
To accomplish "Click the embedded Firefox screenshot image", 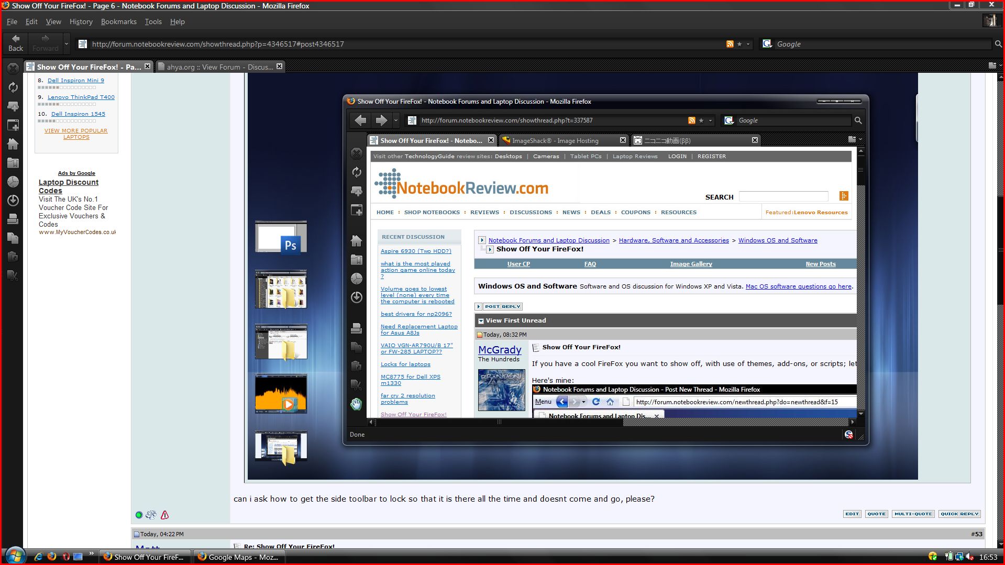I will (582, 276).
